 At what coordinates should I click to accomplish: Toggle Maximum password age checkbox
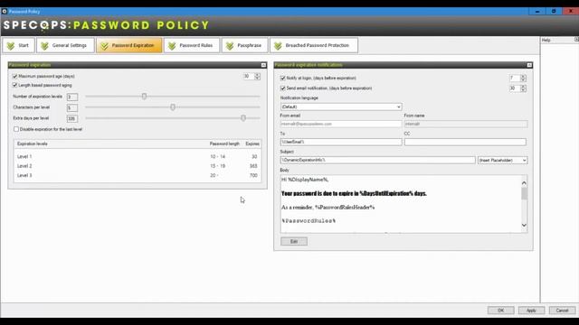click(x=15, y=76)
